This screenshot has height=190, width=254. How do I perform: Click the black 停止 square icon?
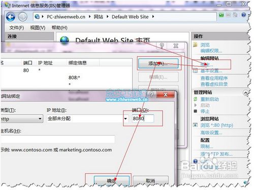pyautogui.click(x=196, y=111)
